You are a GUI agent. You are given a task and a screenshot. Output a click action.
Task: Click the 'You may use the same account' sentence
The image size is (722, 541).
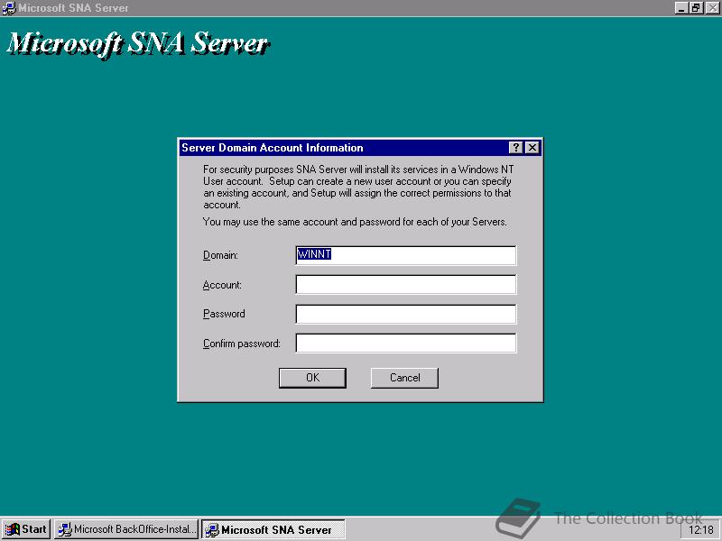[x=355, y=222]
